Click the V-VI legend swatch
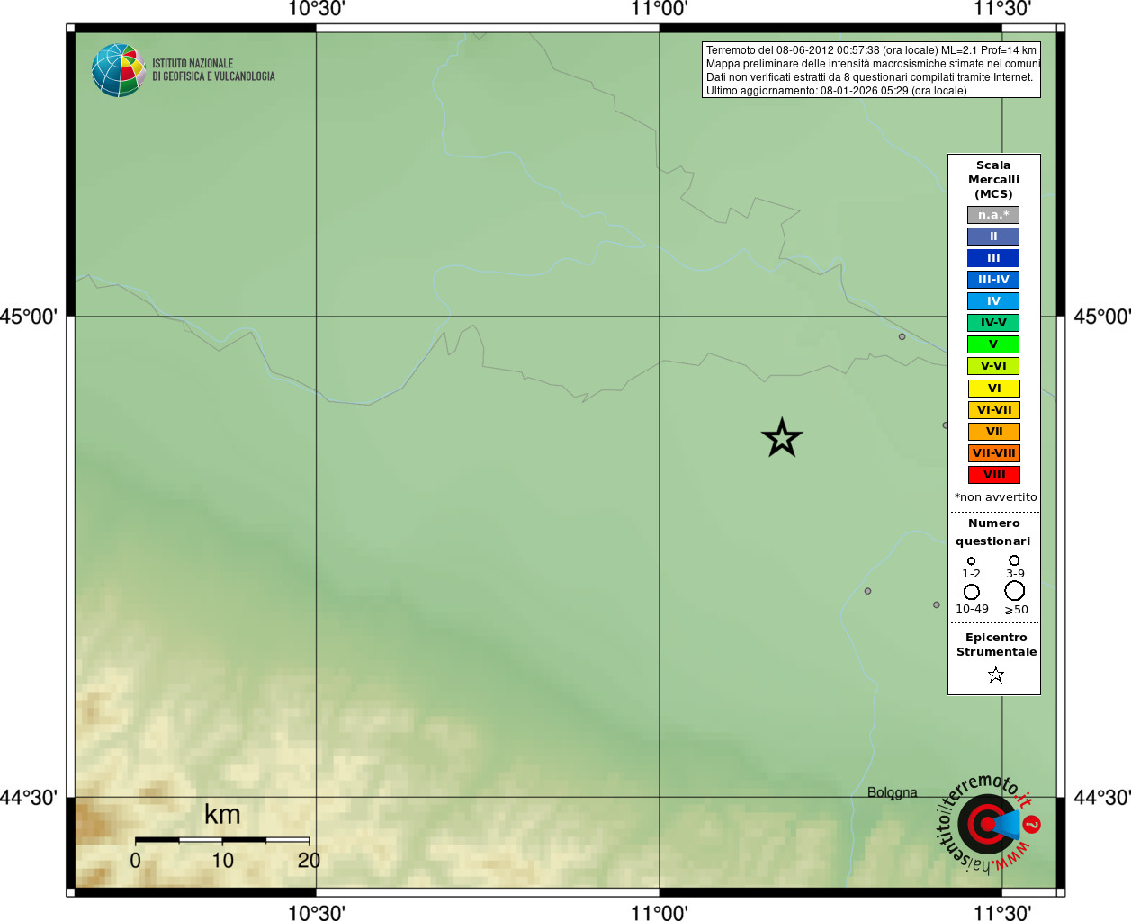The image size is (1131, 921). point(993,366)
